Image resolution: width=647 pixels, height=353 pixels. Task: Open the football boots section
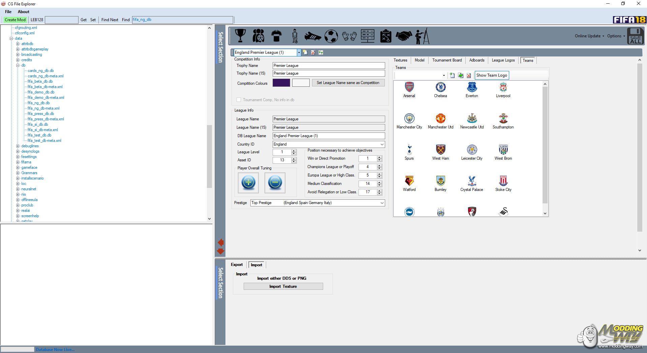(x=312, y=36)
